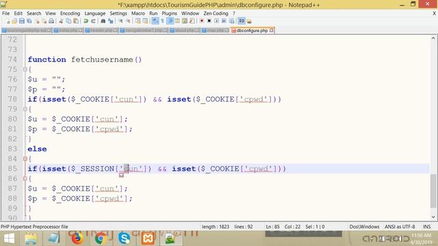Screen dimensions: 438x246
Task: Create a new file from toolbar
Action: [x=8, y=21]
